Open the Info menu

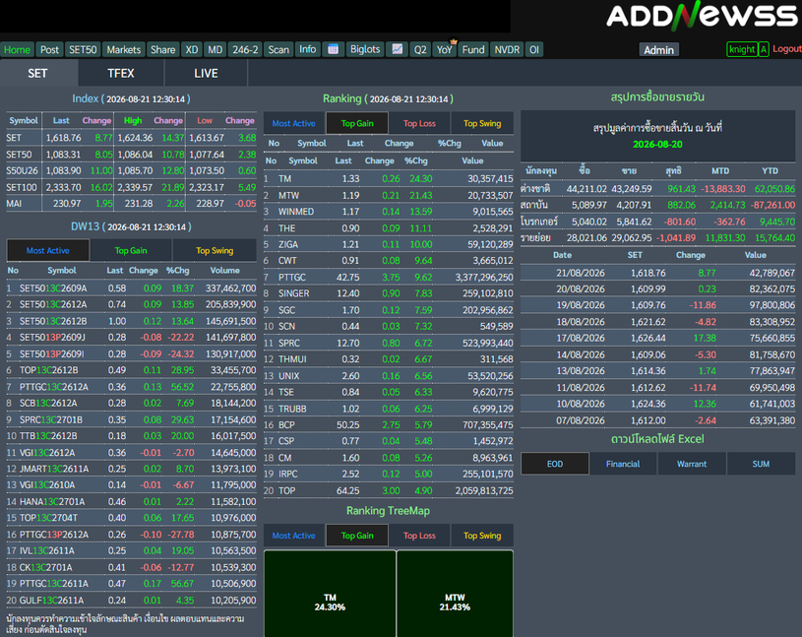308,49
